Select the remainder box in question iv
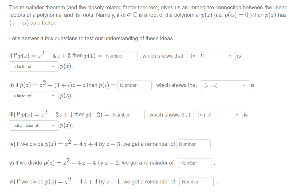The image size is (298, 196). [193, 144]
